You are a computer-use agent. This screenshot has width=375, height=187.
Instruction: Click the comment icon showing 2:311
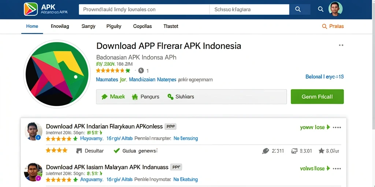pos(266,151)
